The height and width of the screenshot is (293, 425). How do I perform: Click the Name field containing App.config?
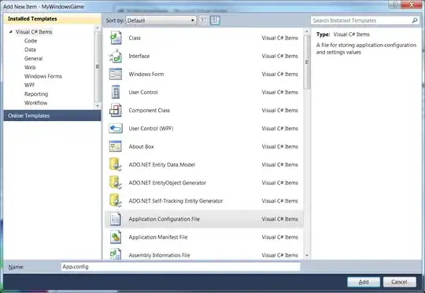click(x=181, y=267)
